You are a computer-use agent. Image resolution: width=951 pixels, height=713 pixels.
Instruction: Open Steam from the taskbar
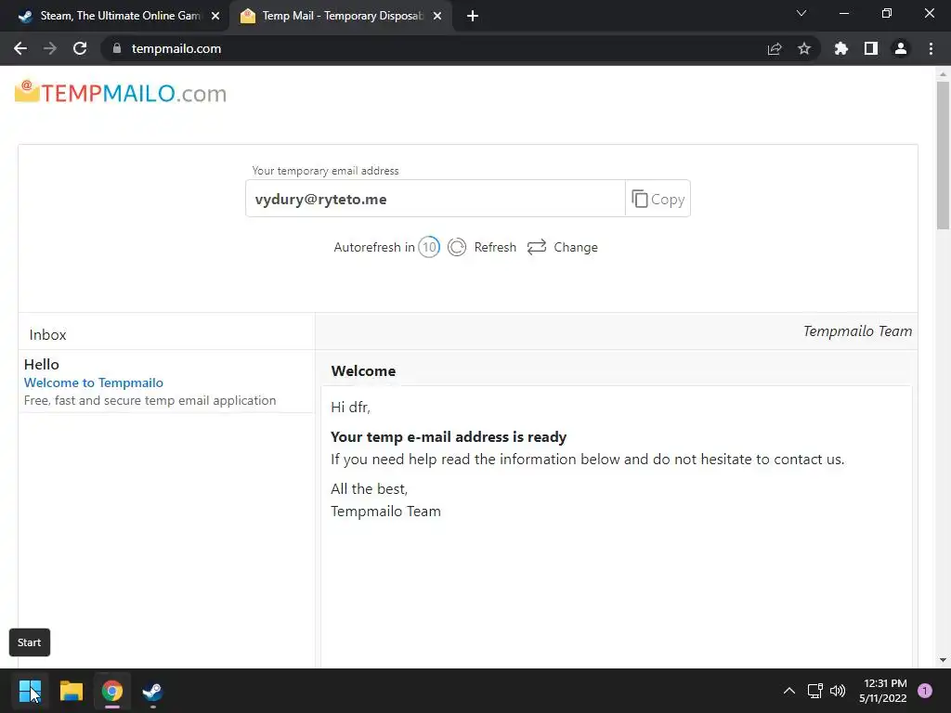[152, 691]
